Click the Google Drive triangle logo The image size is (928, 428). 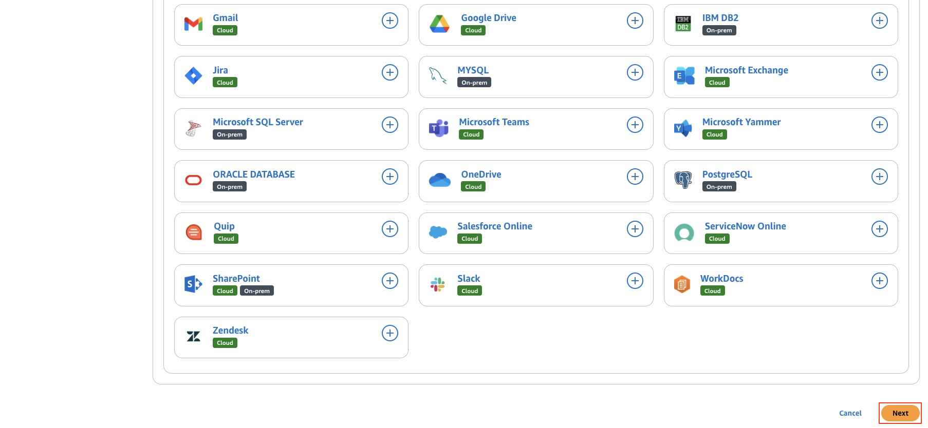click(439, 24)
